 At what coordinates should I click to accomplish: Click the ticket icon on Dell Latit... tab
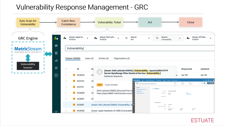click(96, 38)
